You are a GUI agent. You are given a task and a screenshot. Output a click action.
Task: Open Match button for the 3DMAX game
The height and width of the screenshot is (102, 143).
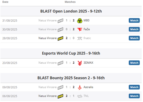coord(134,63)
